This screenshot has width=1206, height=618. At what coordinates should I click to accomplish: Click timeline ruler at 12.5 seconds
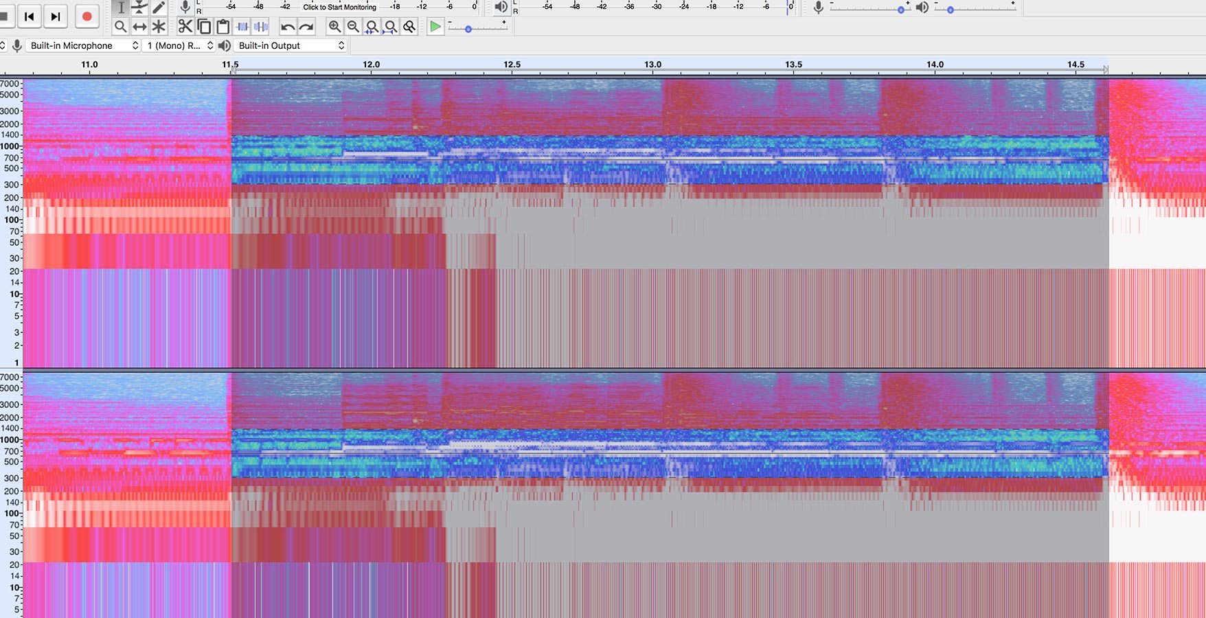[512, 65]
